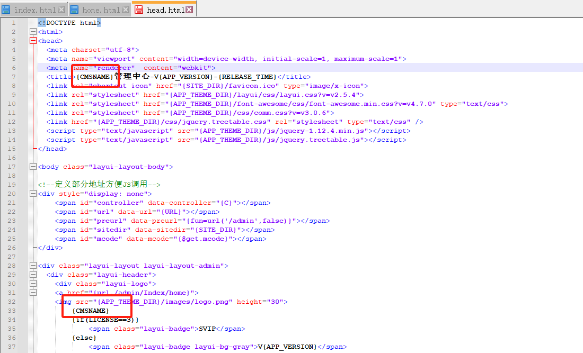Collapse the layui-header div fold marker
This screenshot has width=583, height=353.
point(33,275)
